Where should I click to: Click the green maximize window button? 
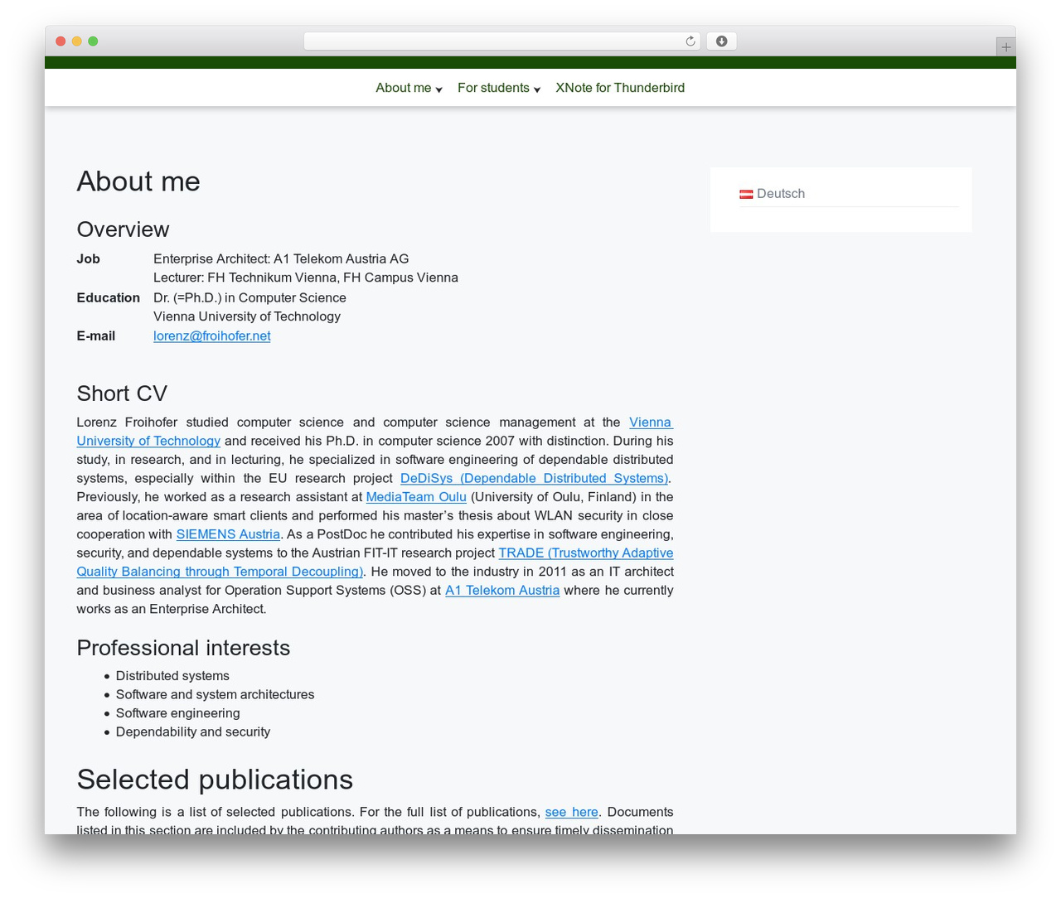click(x=93, y=41)
